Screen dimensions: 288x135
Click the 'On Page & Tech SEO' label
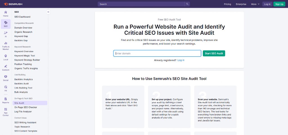click(x=23, y=98)
